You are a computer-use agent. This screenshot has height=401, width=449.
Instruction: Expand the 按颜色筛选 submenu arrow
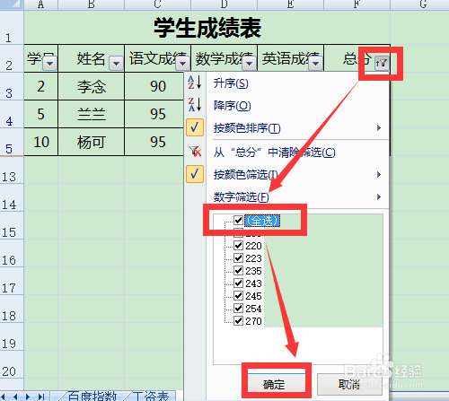[x=379, y=174]
